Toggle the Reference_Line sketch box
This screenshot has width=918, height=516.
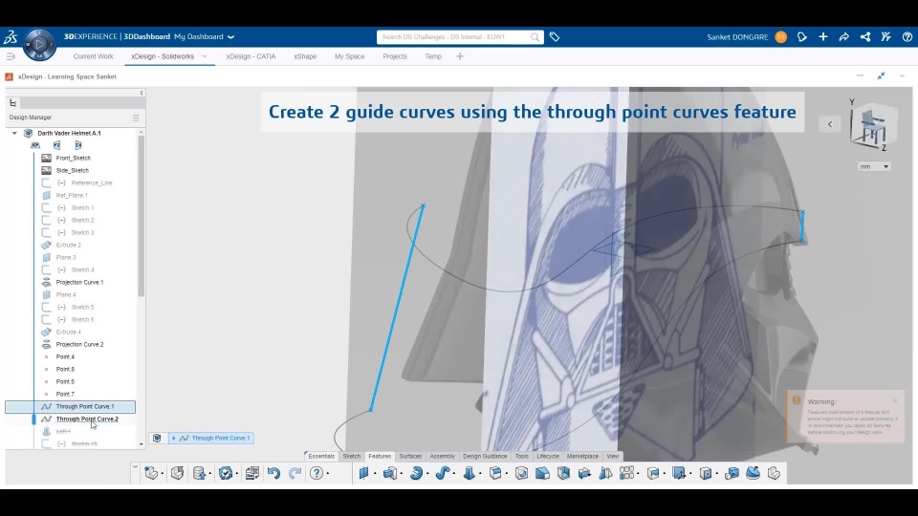[46, 183]
